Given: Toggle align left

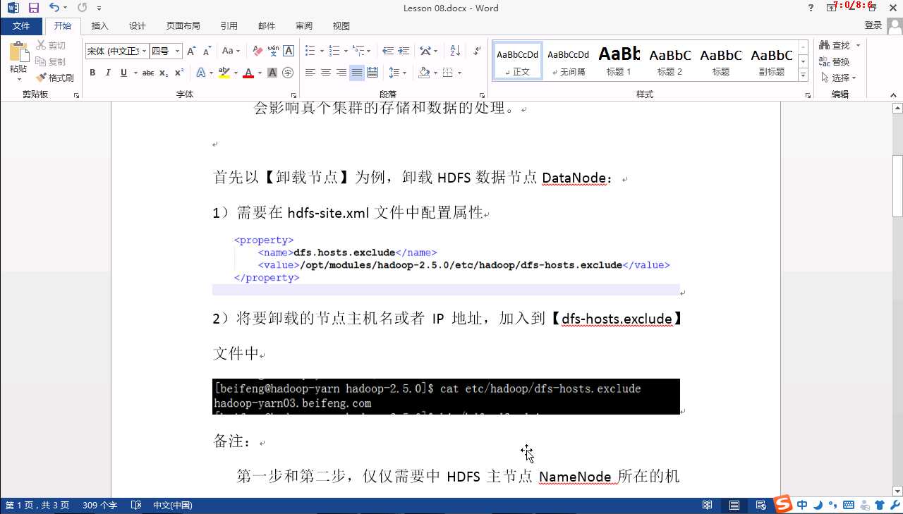Looking at the screenshot, I should tap(310, 73).
